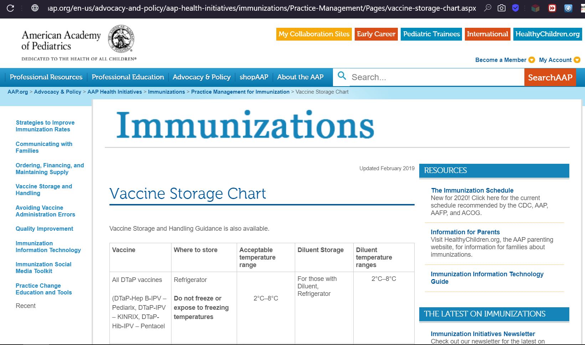Open the Pediatric Trainees button
Image resolution: width=585 pixels, height=345 pixels.
431,34
